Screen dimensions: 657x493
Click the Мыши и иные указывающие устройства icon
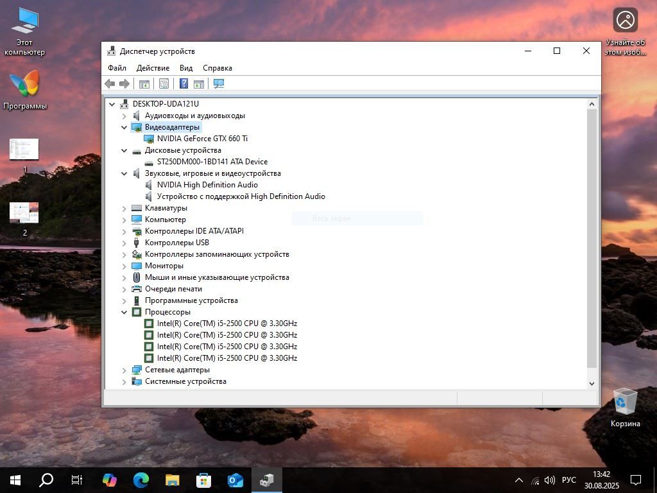click(x=137, y=277)
